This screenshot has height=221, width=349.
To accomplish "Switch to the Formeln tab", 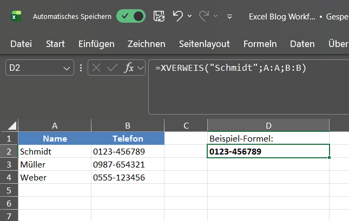I will coord(260,44).
